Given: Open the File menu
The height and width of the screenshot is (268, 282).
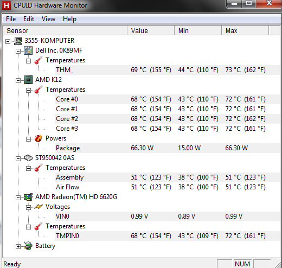Looking at the screenshot, I should 11,19.
